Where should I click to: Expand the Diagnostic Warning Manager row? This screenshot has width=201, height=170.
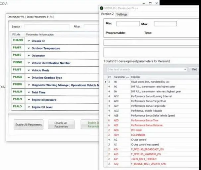click(x=29, y=85)
